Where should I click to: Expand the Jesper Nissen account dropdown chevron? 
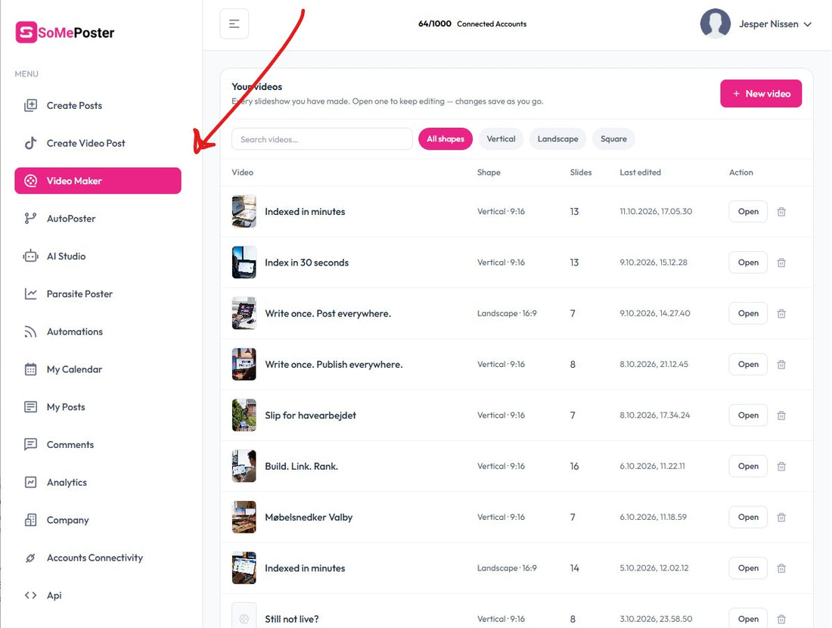point(808,24)
